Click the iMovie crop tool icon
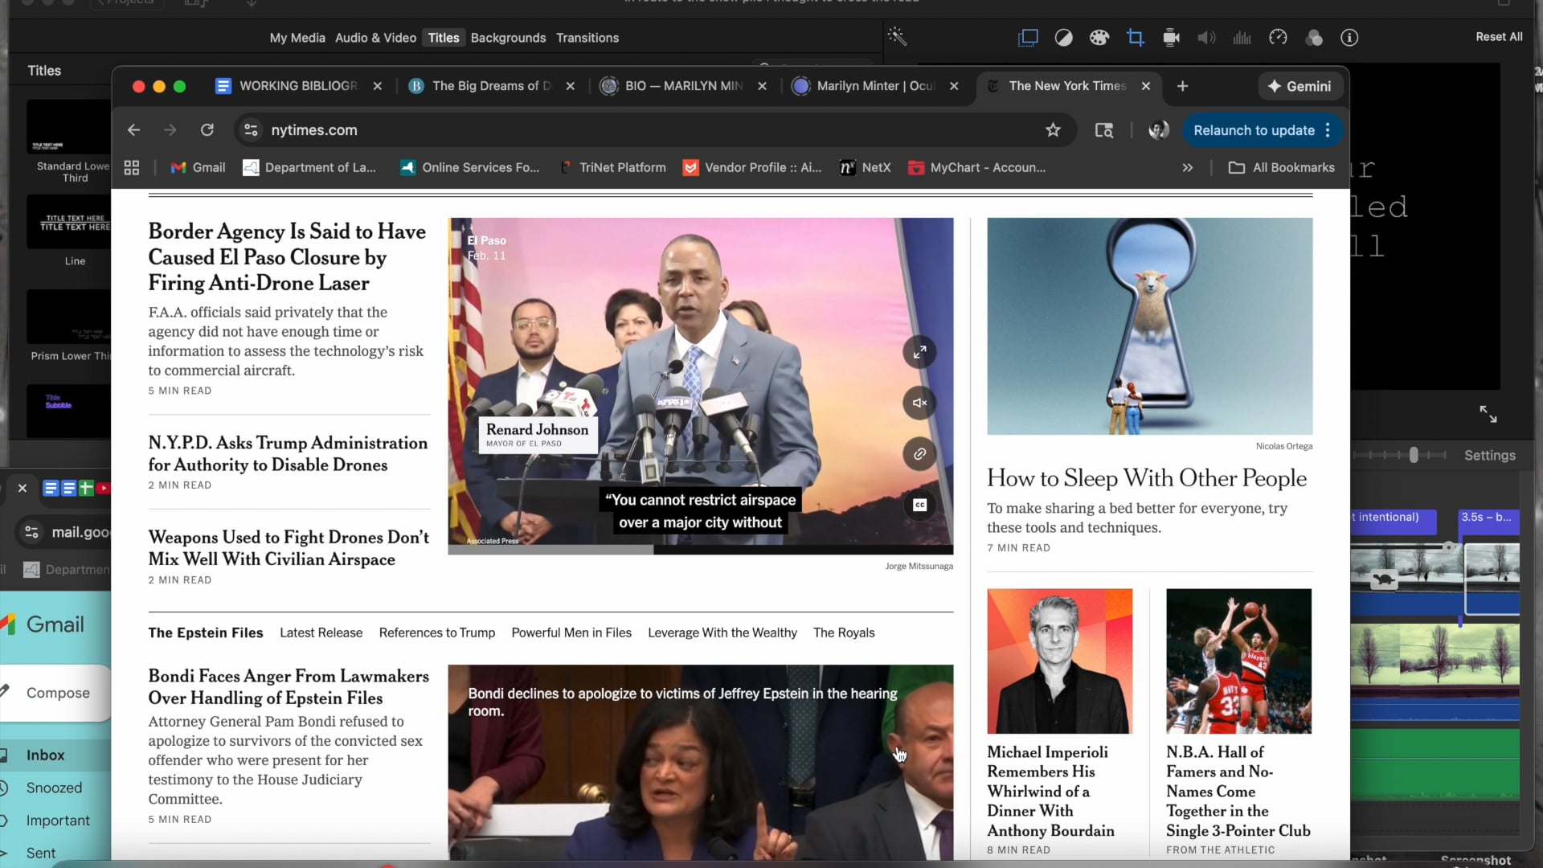 (1135, 38)
